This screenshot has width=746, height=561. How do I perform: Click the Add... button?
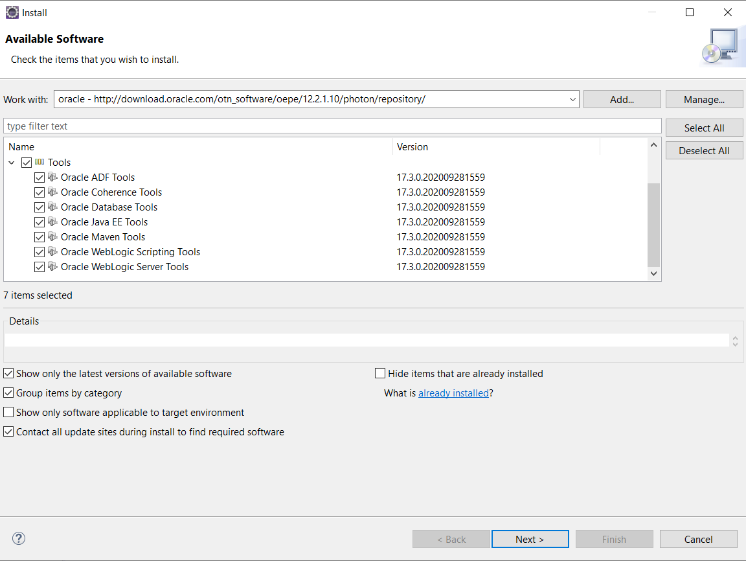622,100
